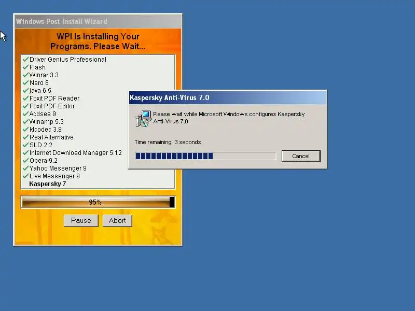
Task: Select the Opera 9.2 entry
Action: (44, 161)
